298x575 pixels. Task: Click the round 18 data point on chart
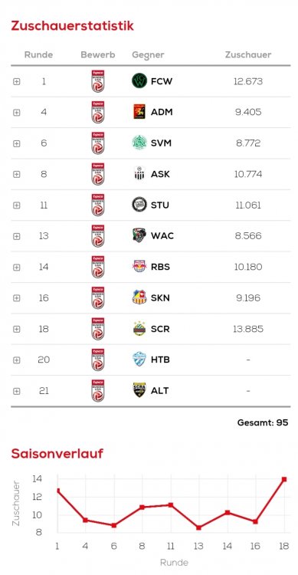(x=284, y=479)
